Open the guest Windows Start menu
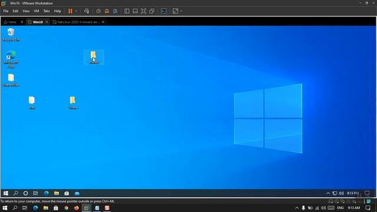This screenshot has width=377, height=212. tap(6, 193)
